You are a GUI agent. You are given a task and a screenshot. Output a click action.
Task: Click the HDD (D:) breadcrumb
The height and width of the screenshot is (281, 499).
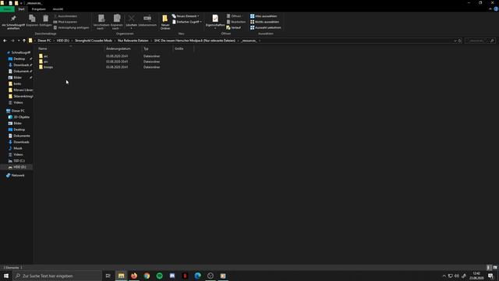63,41
